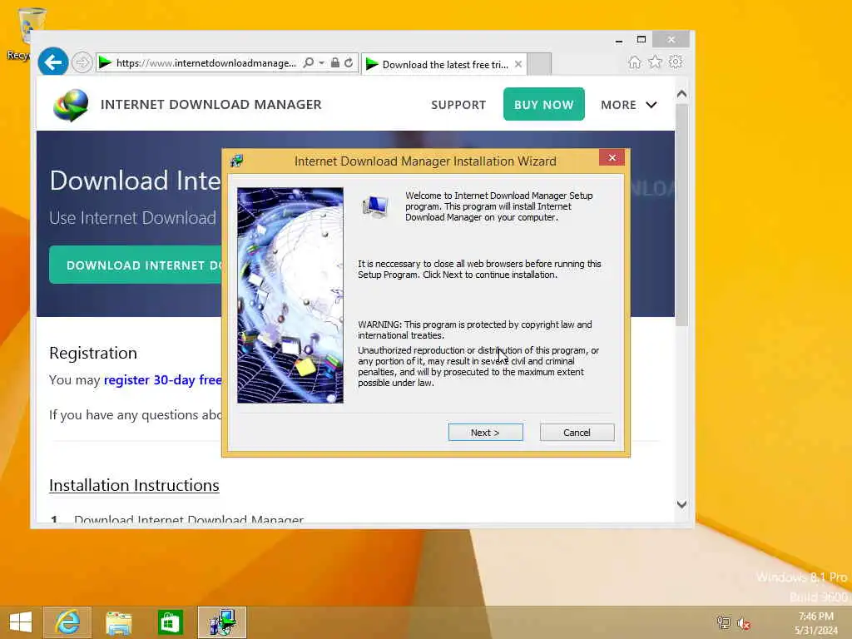Open a new browser tab
The height and width of the screenshot is (639, 852).
(539, 64)
